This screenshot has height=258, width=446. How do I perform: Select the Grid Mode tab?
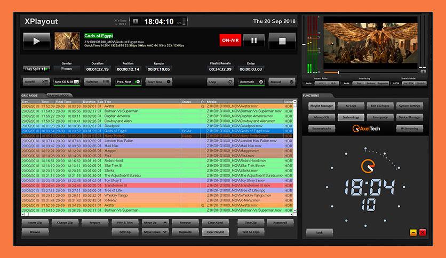coord(31,95)
